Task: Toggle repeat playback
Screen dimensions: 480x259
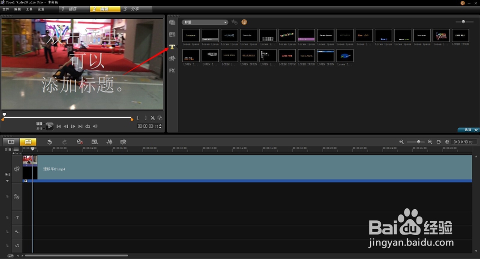Action: [87, 126]
